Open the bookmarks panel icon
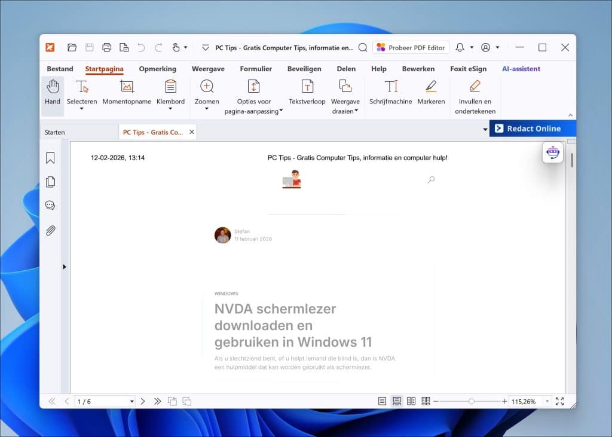This screenshot has height=437, width=612. pos(50,158)
